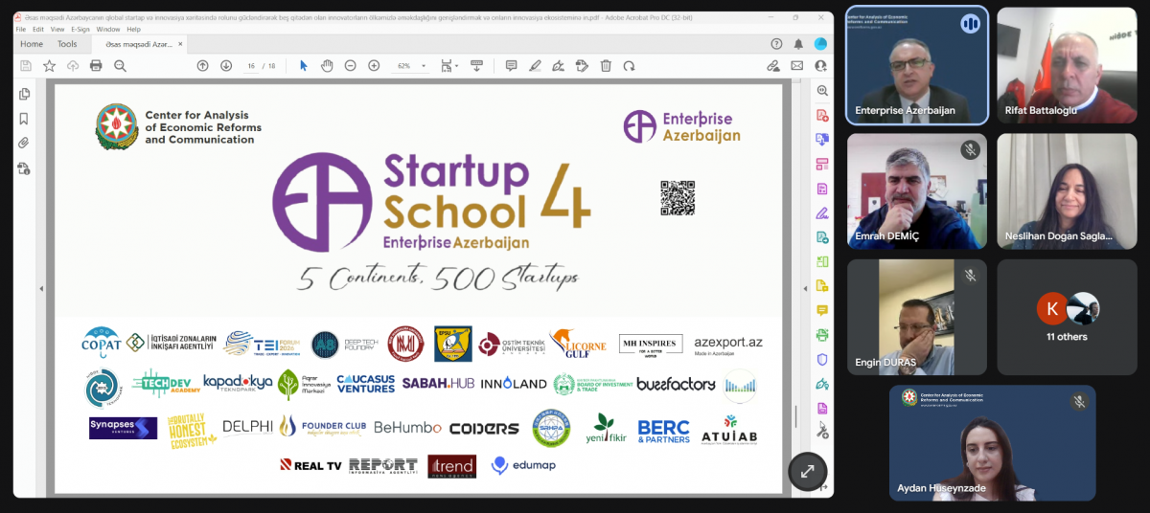Screen dimensions: 1150x513
Task: Collapse the right tools pane arrow
Action: (x=803, y=288)
